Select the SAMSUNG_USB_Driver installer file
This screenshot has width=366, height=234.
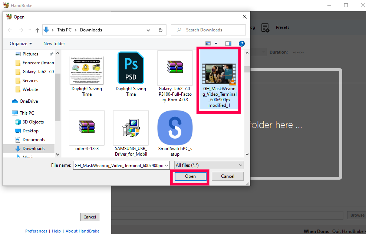pos(131,133)
